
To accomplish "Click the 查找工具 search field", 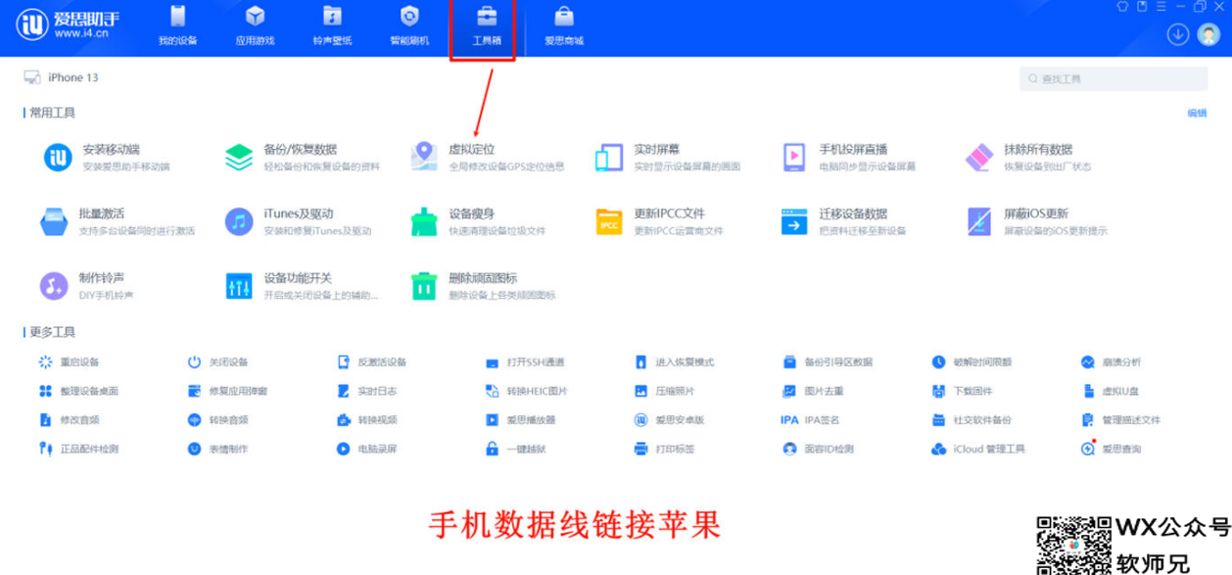I will click(x=1113, y=78).
